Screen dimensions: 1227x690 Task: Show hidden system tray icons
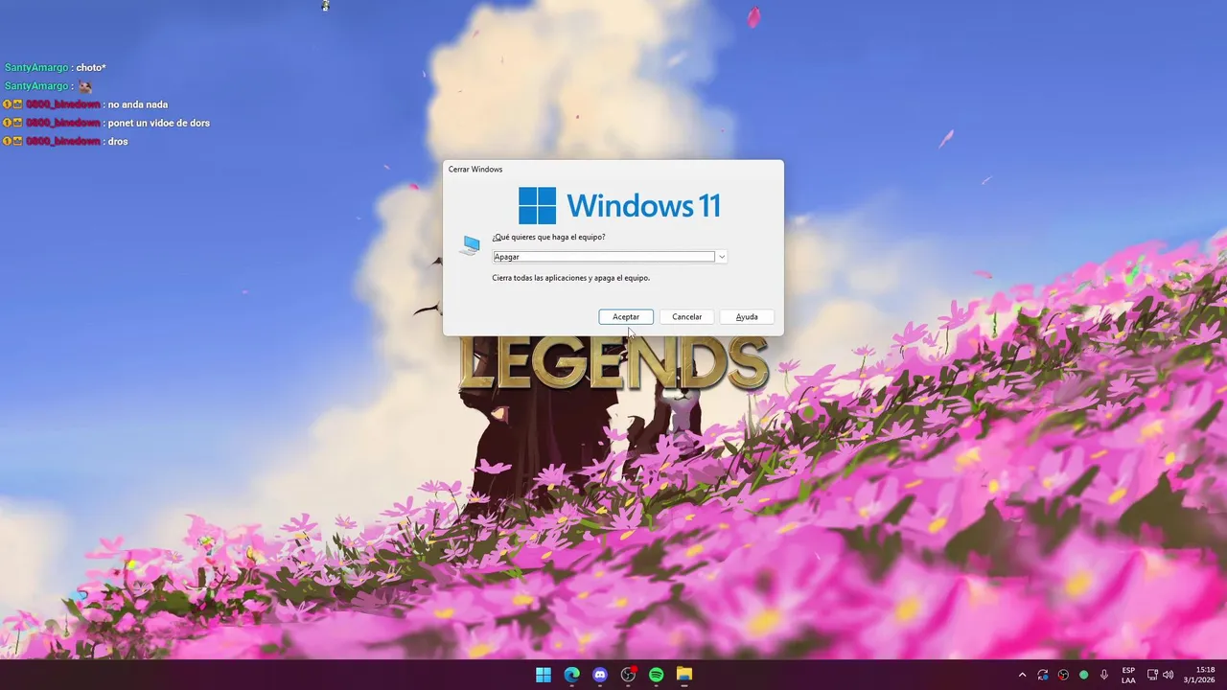tap(1022, 675)
